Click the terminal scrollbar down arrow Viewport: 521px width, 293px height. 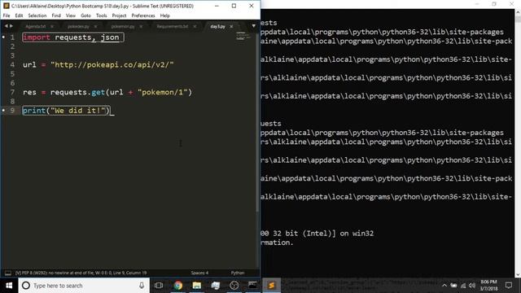(x=518, y=275)
